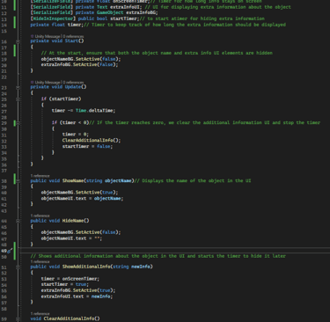Show '1 reference' CodeLens above ShowAdditionalInfo
Viewport: 330px width, 322px height.
pos(40,262)
